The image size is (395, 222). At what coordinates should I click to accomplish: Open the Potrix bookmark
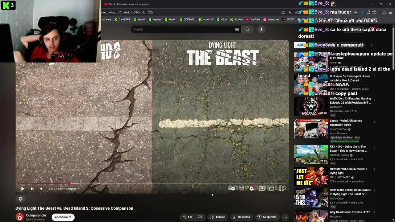[x=170, y=19]
